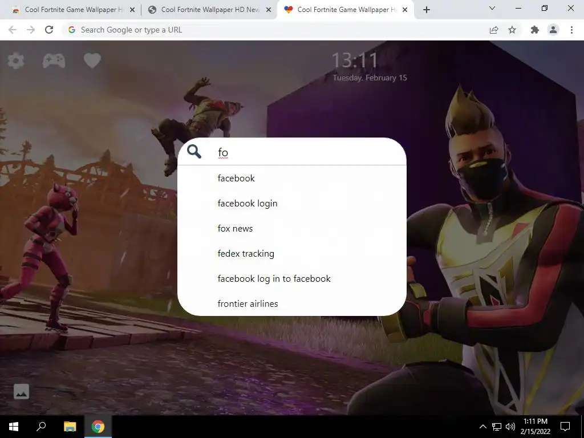Open the new tab page settings gear
This screenshot has height=438, width=584.
click(x=15, y=60)
